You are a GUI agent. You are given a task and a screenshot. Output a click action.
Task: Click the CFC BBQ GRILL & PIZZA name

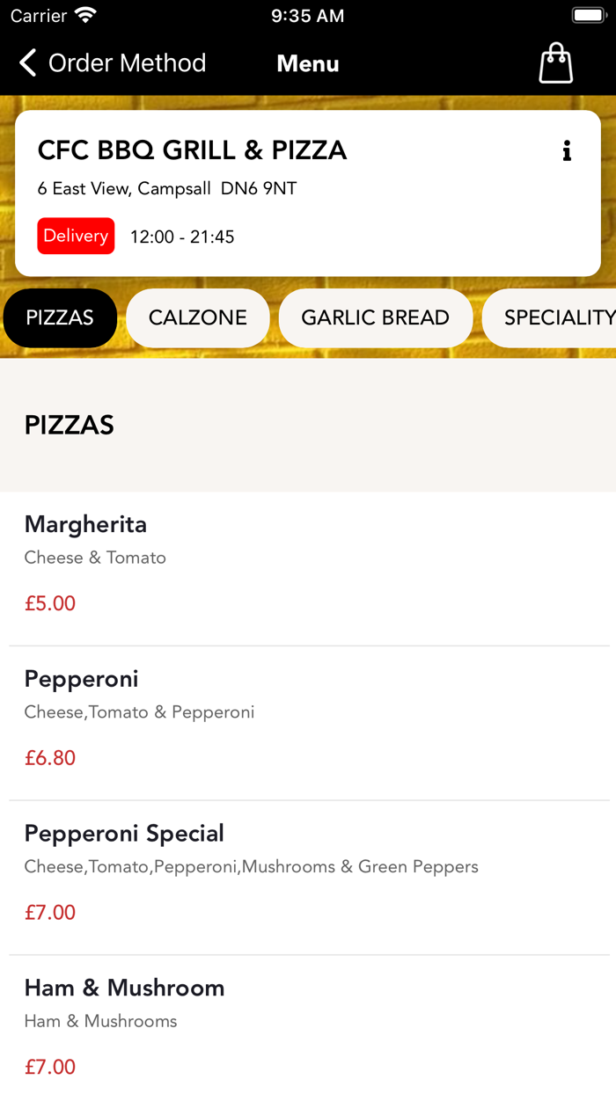pos(192,150)
